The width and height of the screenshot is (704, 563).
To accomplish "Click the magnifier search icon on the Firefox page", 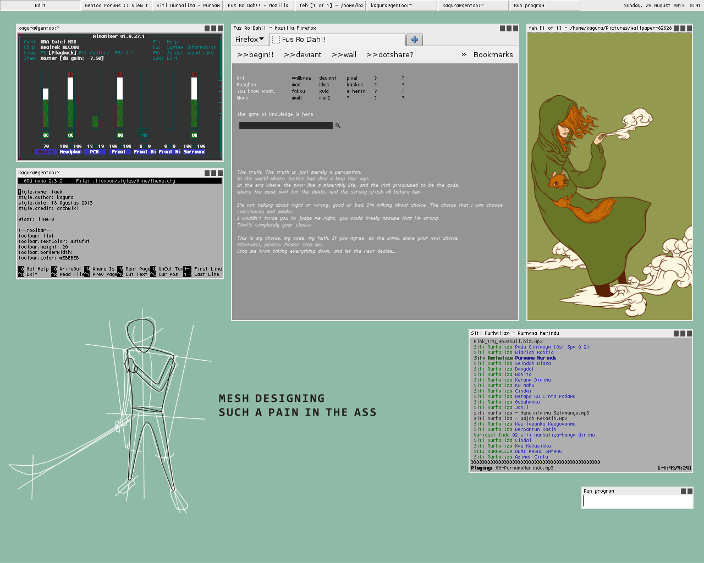I will pyautogui.click(x=338, y=126).
